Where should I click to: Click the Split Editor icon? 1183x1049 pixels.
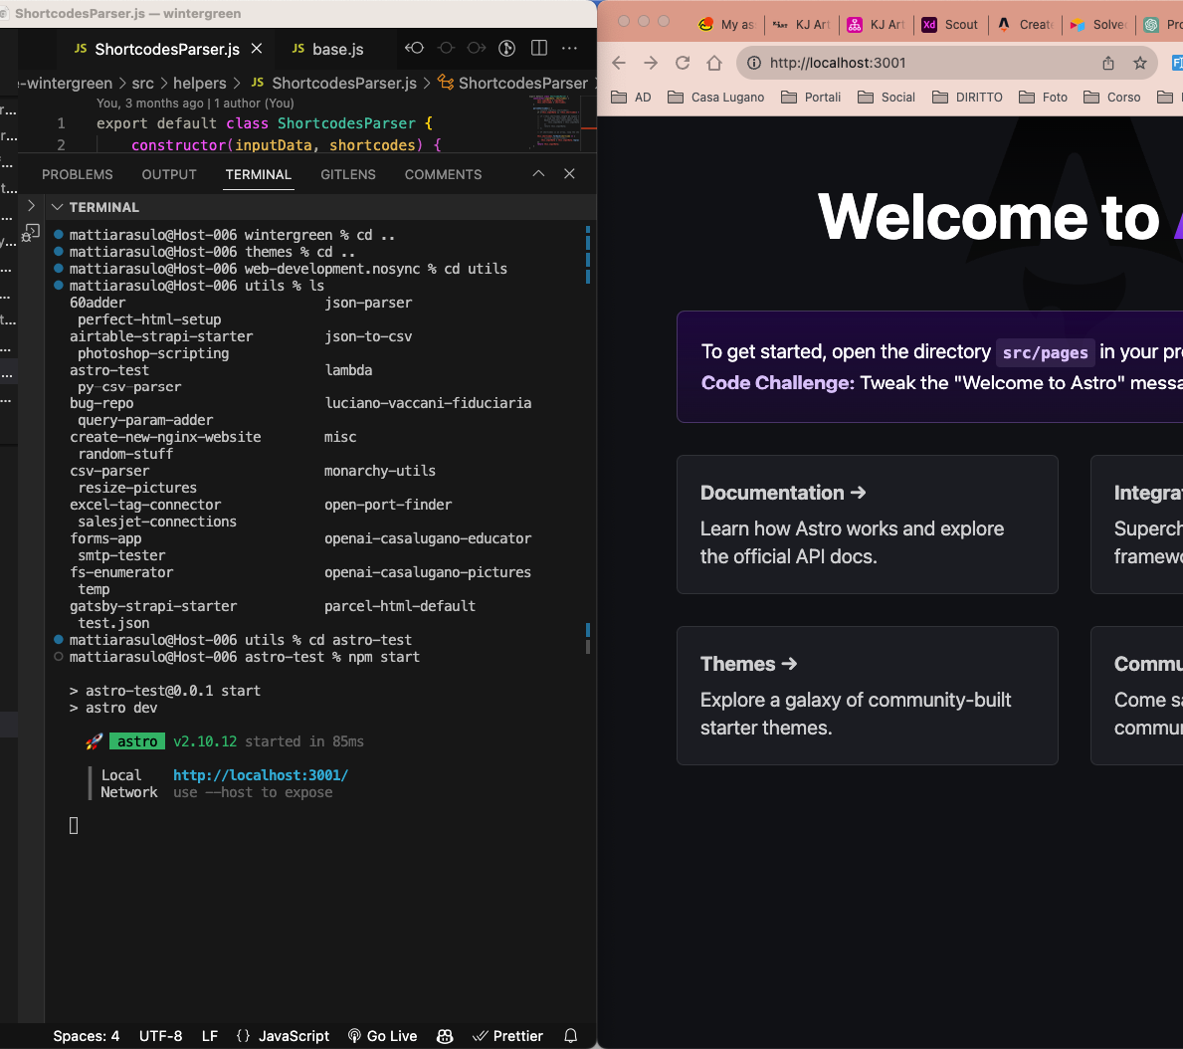(x=538, y=48)
